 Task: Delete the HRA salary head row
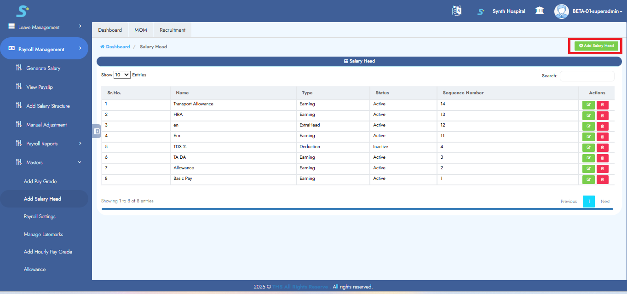[602, 115]
